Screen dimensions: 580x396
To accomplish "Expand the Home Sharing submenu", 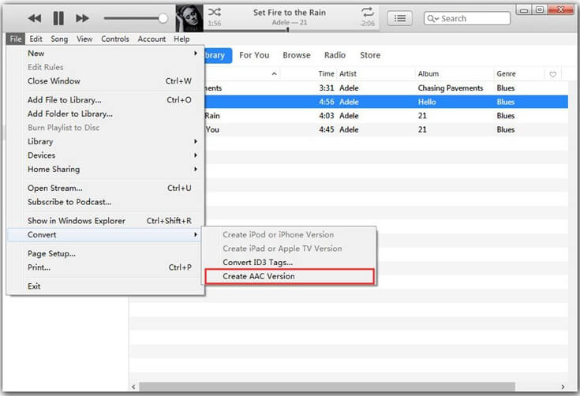I will click(105, 170).
